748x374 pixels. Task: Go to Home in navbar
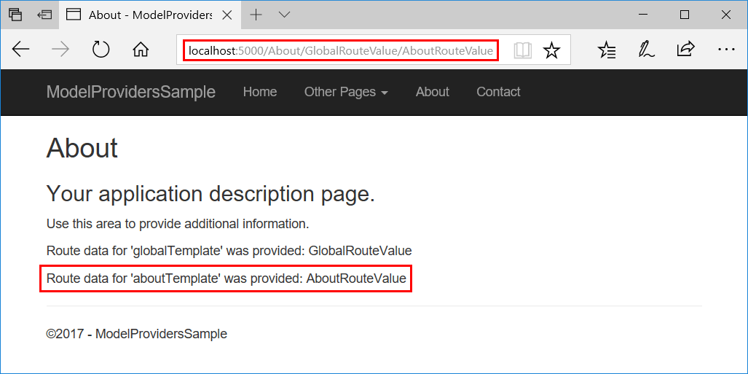[x=260, y=92]
